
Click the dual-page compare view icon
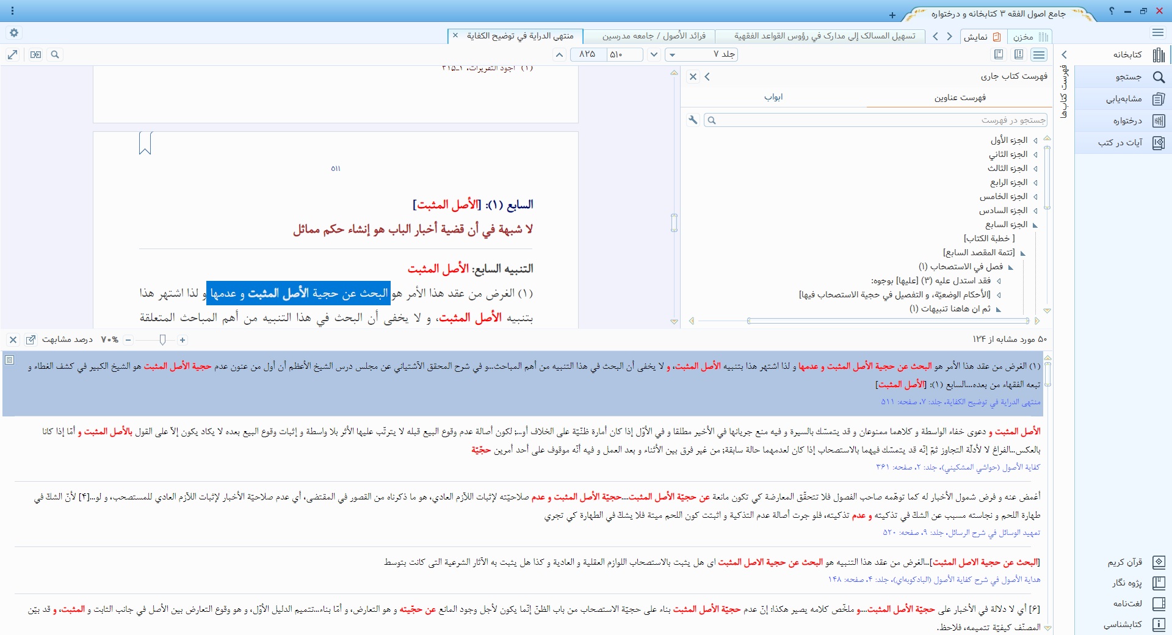coord(36,55)
